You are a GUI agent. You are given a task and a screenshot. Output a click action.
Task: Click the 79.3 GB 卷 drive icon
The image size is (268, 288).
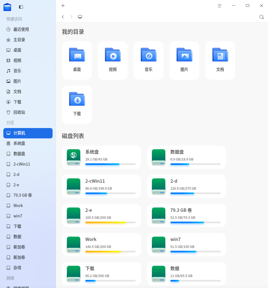click(x=159, y=215)
